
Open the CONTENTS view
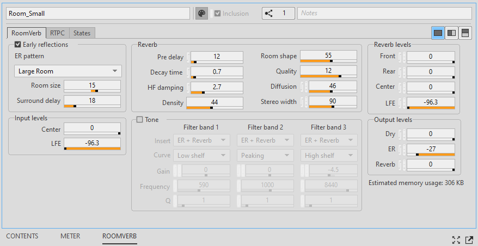[x=22, y=236]
